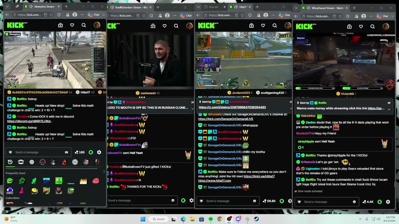Select the LETS GO emote
Screen dimensions: 399x224
(22, 180)
